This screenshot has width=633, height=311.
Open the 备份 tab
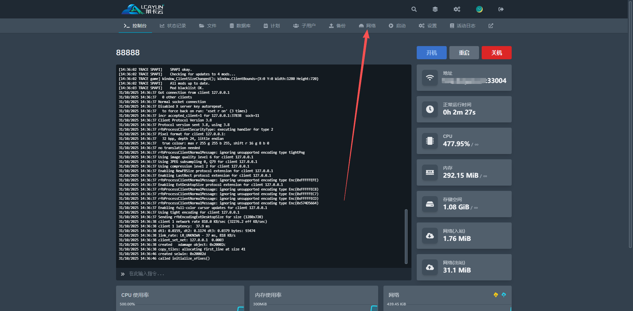click(337, 26)
